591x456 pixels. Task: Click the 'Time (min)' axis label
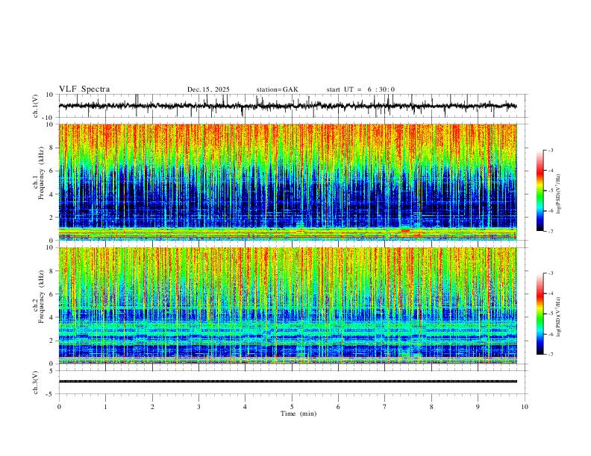[298, 414]
